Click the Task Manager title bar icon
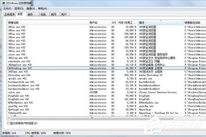Viewport: 206px width, 137px height. click(3, 3)
